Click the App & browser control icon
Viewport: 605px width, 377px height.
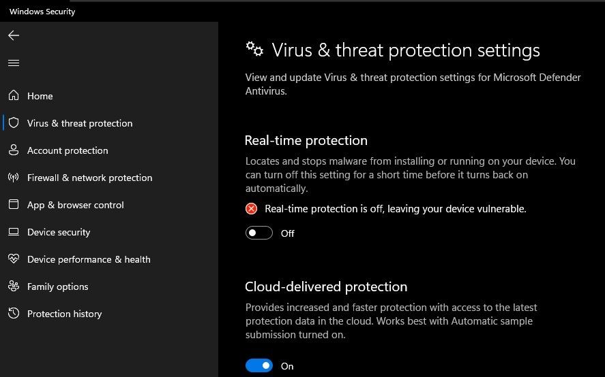[x=14, y=205]
